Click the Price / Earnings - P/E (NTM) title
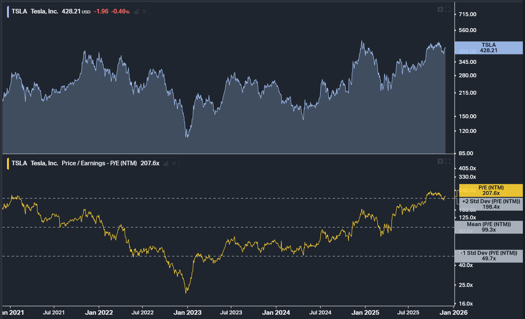The image size is (525, 319). [99, 163]
